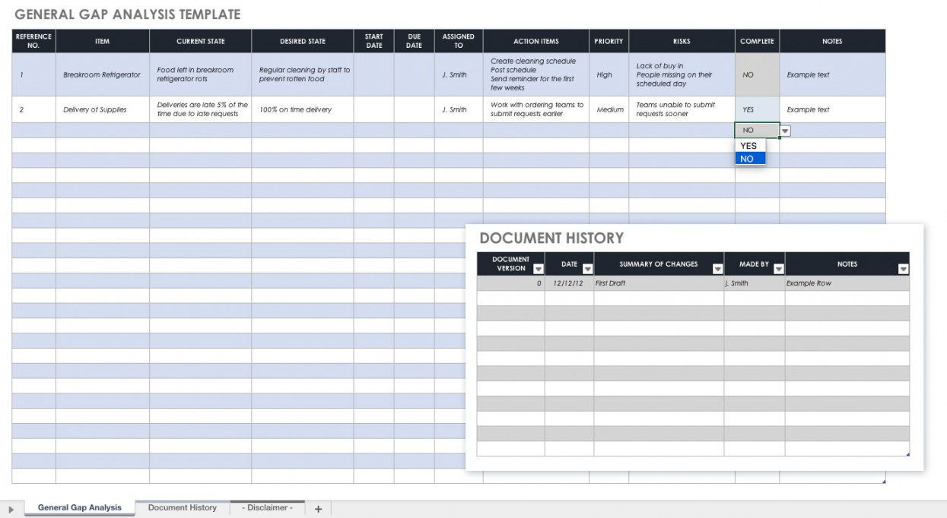Viewport: 947px width, 518px height.
Task: Click the First Draft summary cell
Action: coord(658,283)
